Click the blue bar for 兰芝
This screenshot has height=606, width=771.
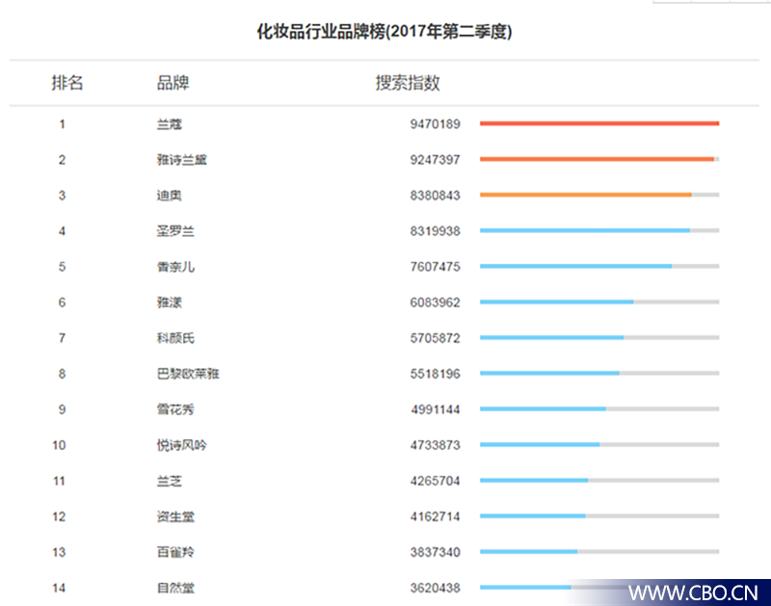[534, 480]
